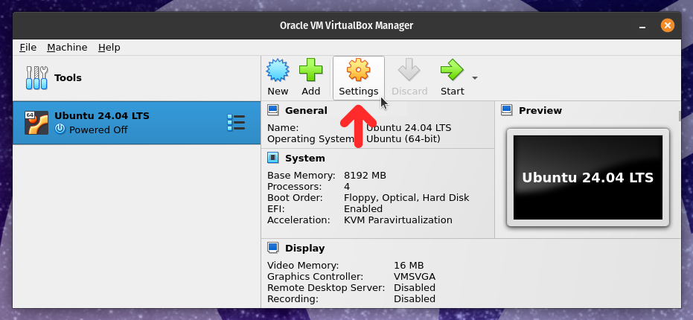Click the Video Memory 16 MB value
Viewport: 693px width, 320px height.
[x=409, y=266]
